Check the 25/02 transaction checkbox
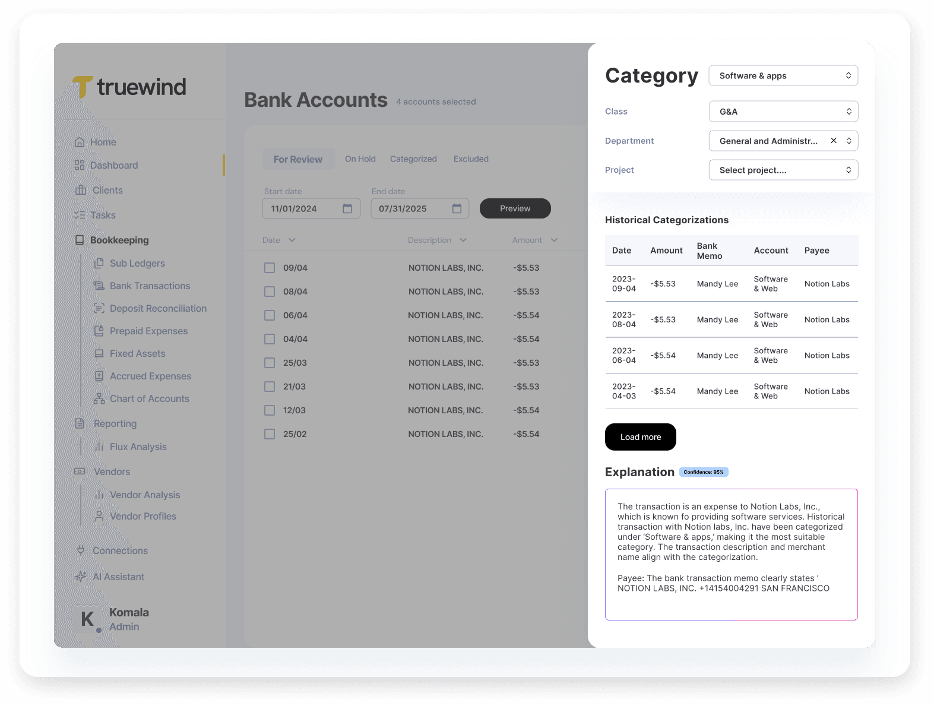This screenshot has width=934, height=706. (270, 434)
